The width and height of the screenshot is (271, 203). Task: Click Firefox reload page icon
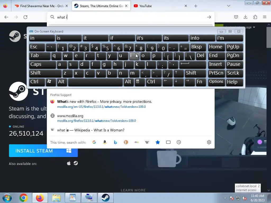click(x=25, y=17)
